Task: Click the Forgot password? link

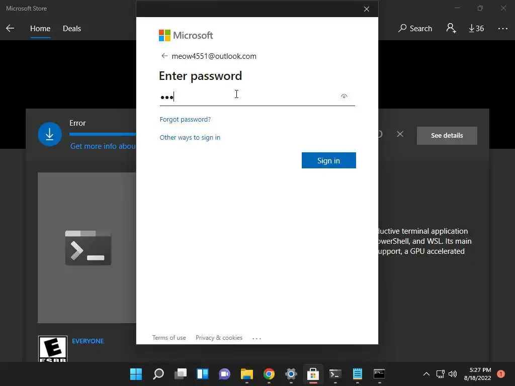Action: point(185,120)
